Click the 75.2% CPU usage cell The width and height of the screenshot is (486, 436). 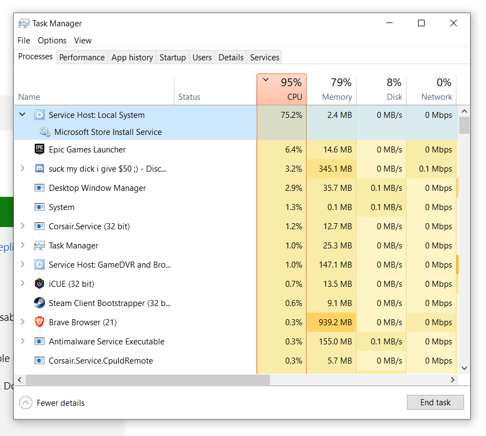point(282,115)
